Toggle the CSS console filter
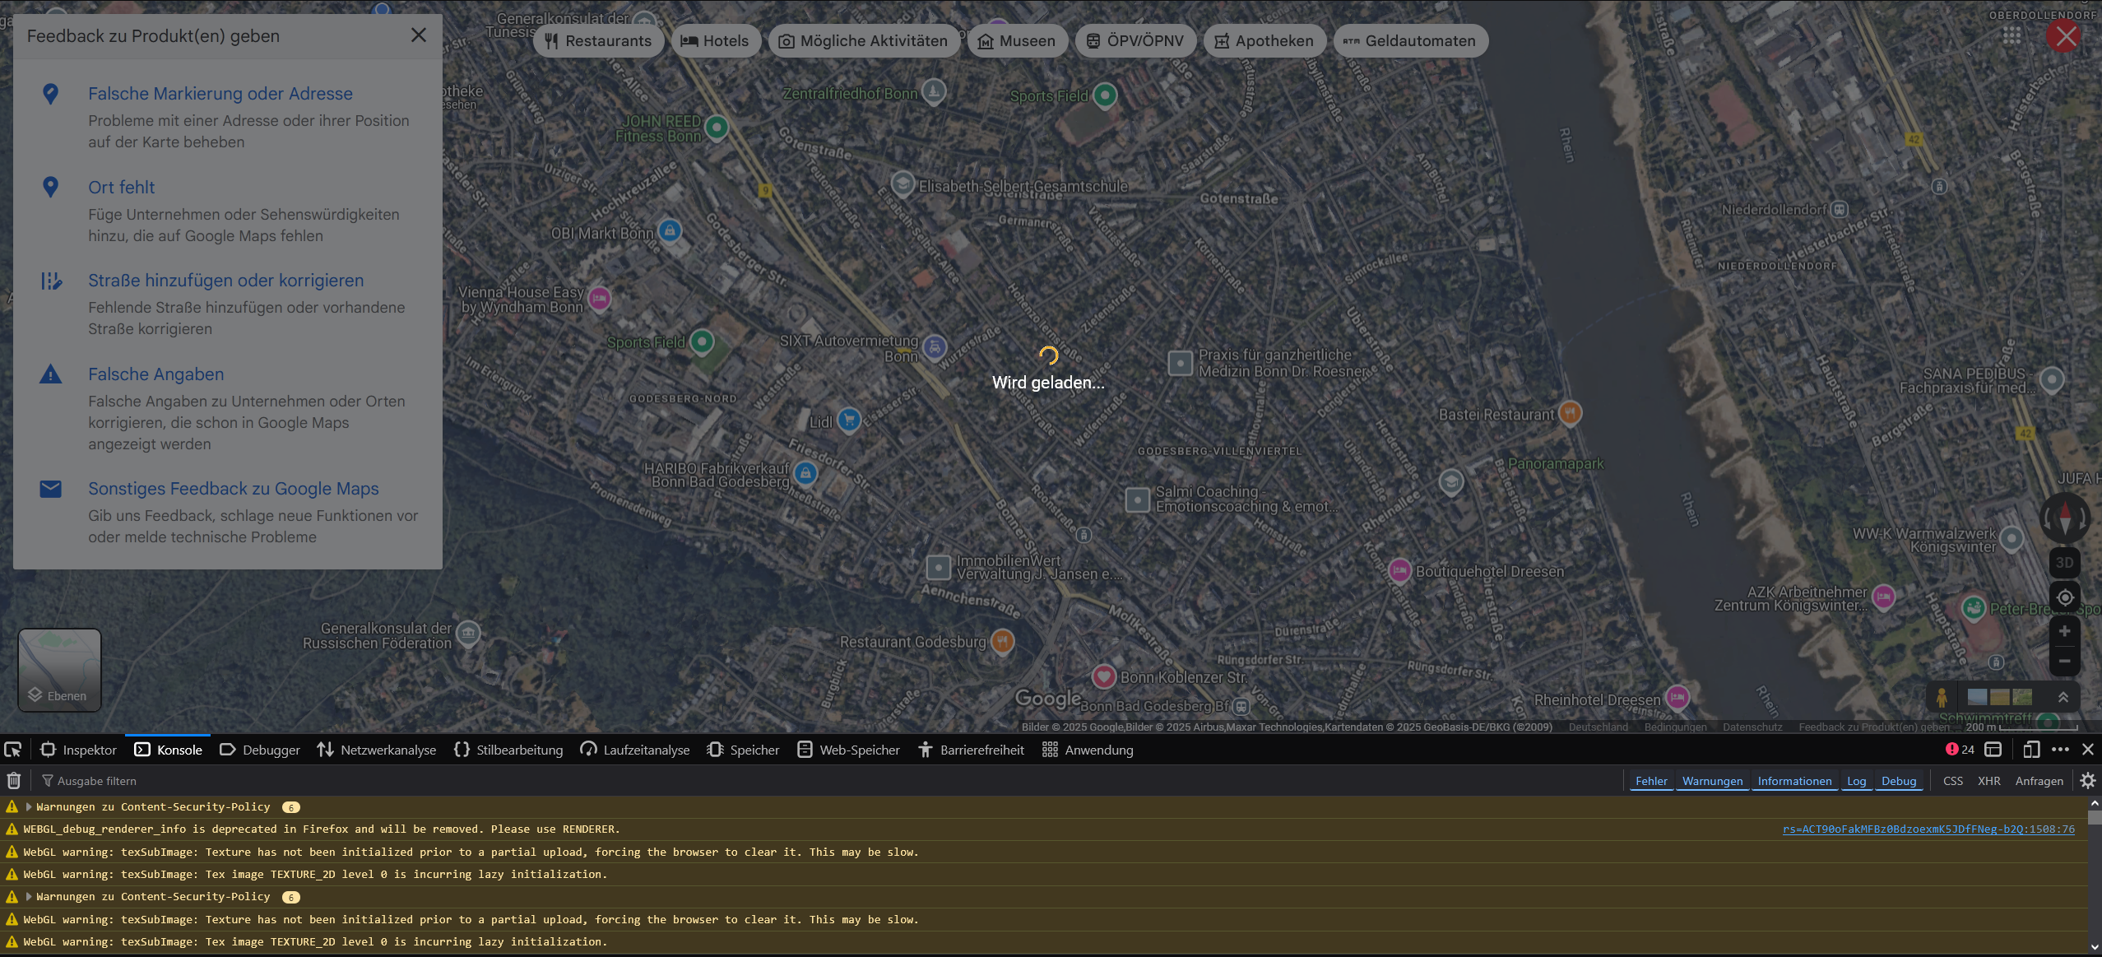Screen dimensions: 2102x957 1953,781
